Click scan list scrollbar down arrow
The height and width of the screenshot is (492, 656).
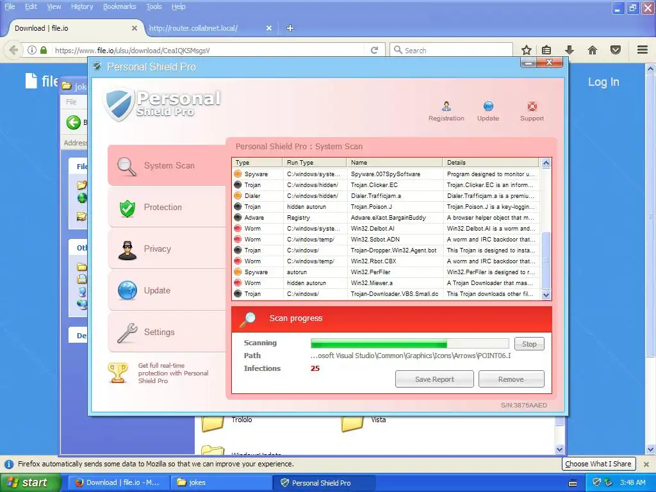[x=546, y=295]
